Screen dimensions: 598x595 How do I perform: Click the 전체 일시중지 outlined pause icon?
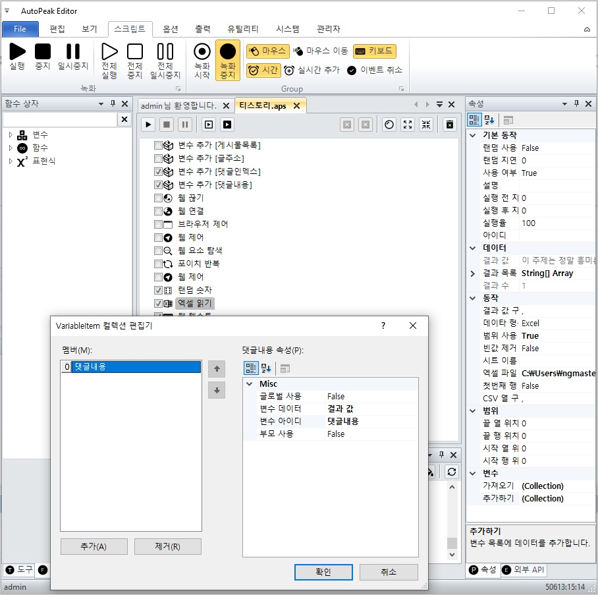(165, 51)
